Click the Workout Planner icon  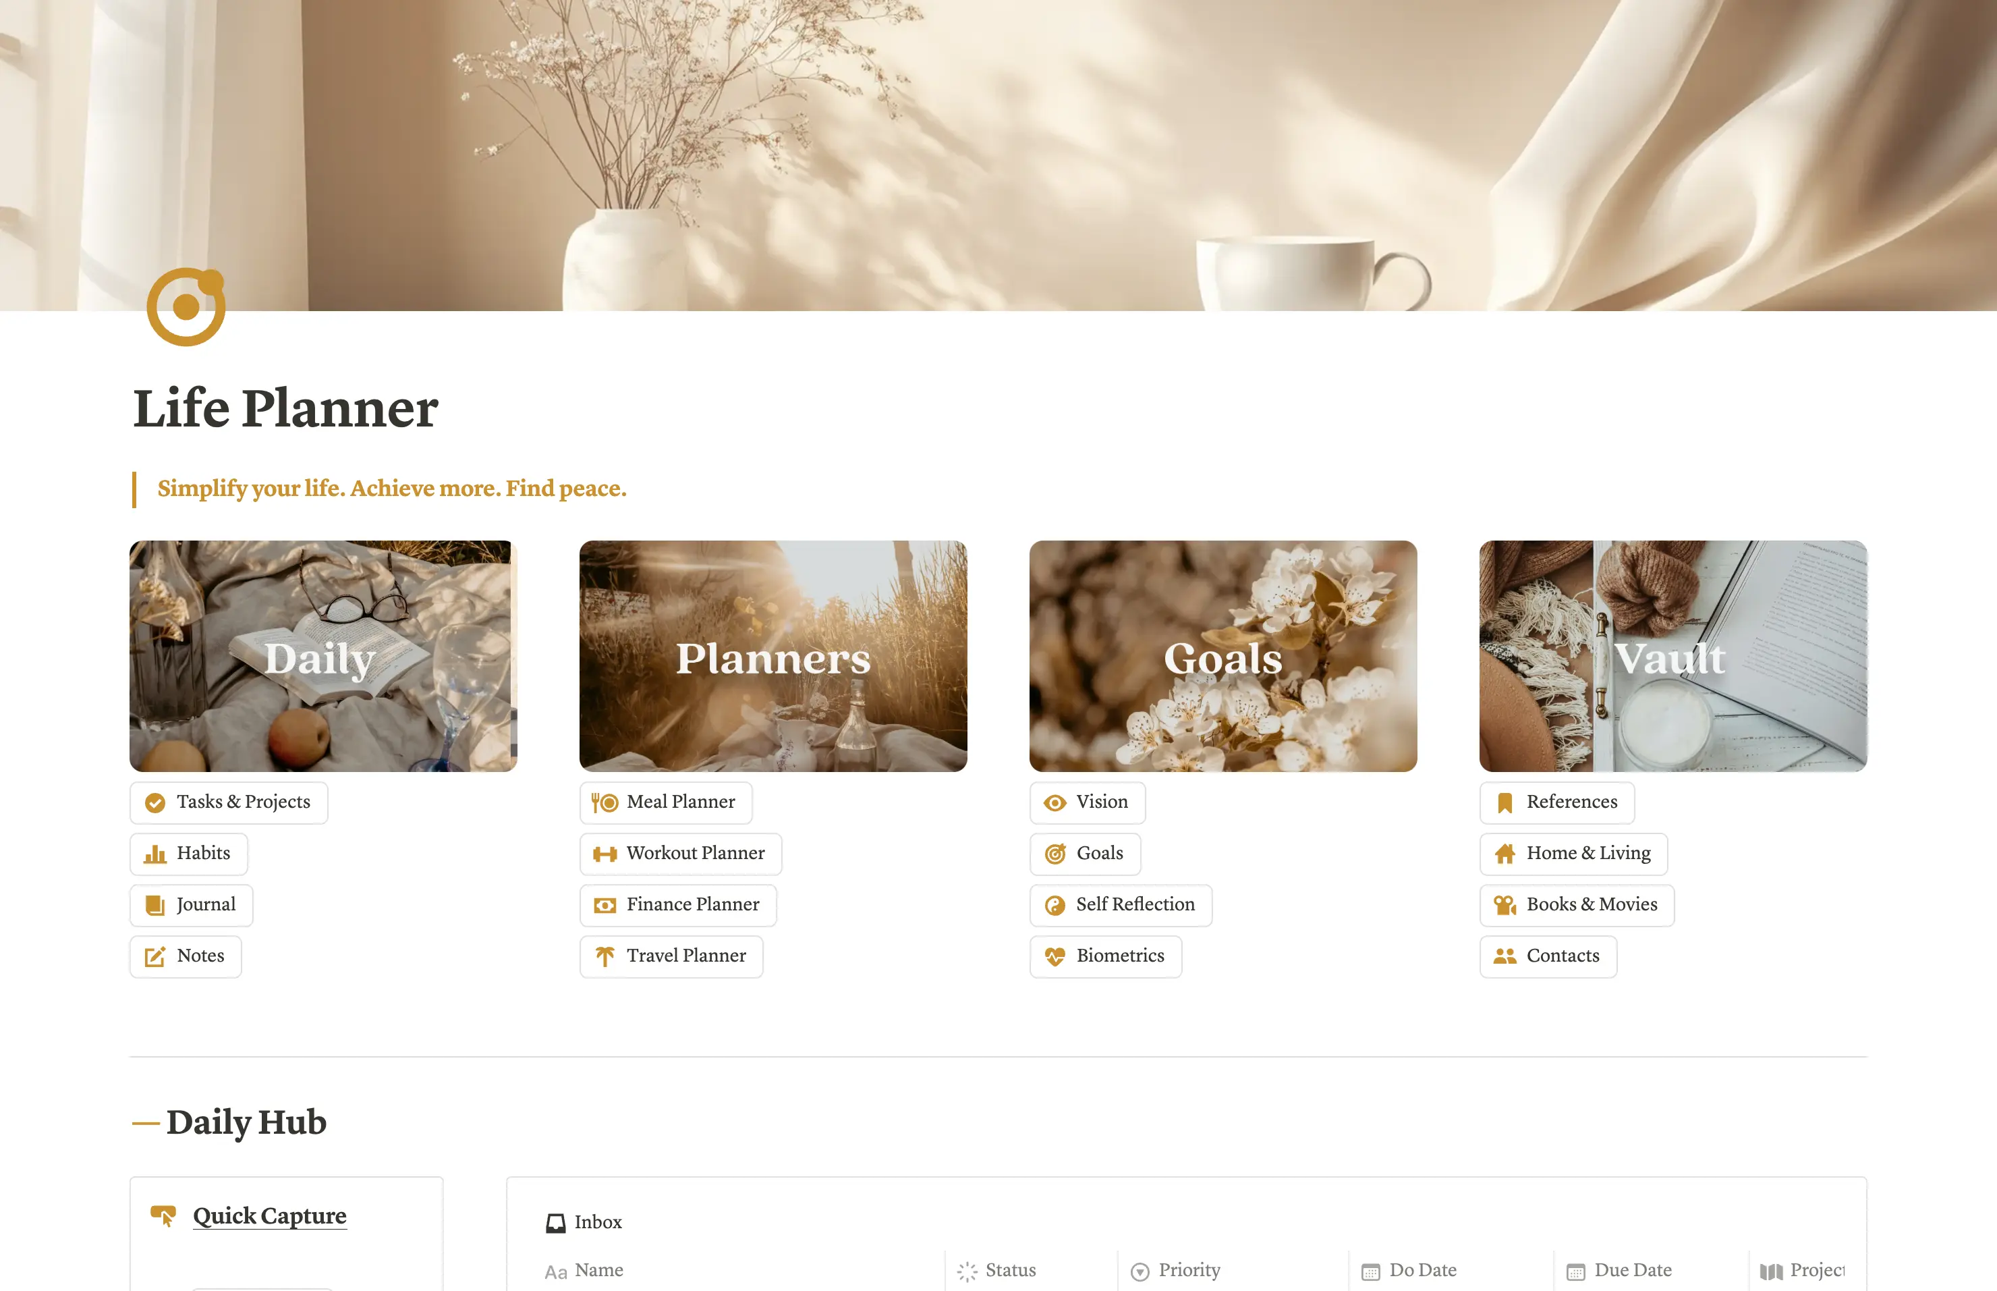(x=604, y=852)
